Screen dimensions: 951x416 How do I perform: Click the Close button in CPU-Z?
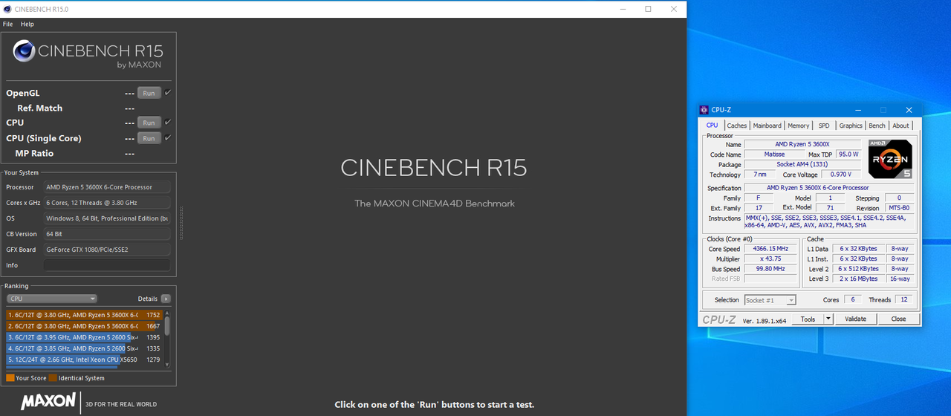tap(898, 319)
